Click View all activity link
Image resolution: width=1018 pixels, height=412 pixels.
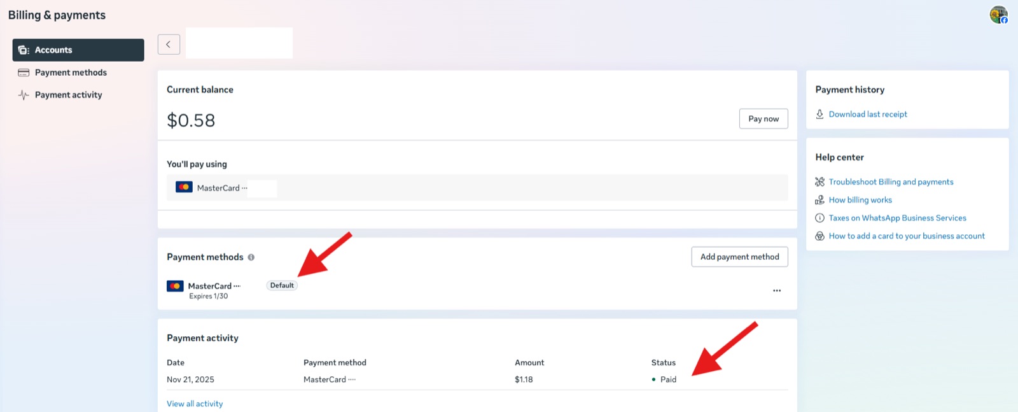[x=195, y=404]
